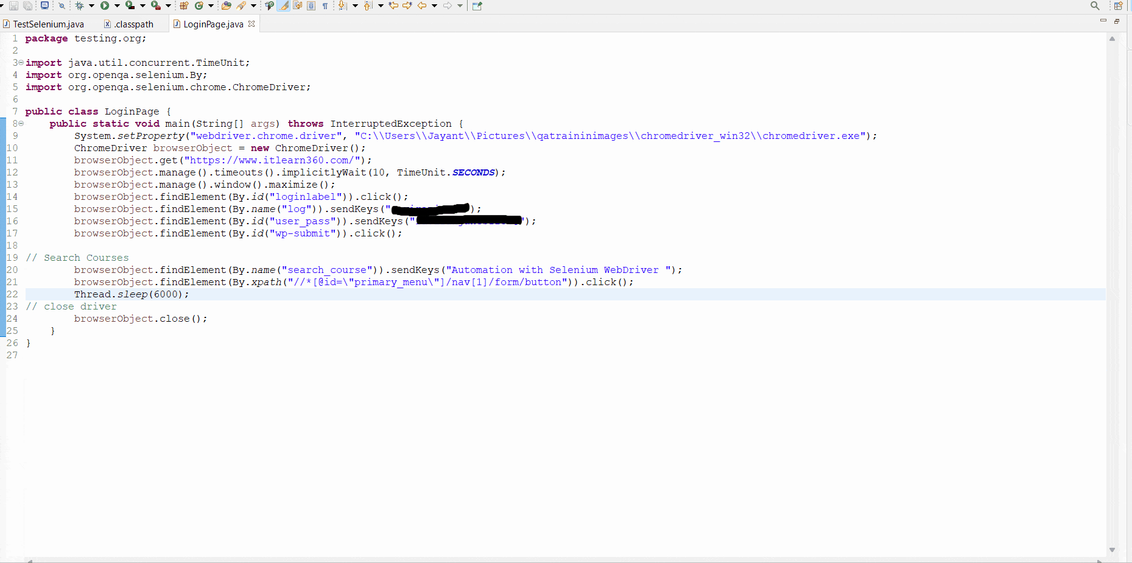Click 'org.openqa.selenium.By' import text
The image size is (1132, 563).
[135, 75]
